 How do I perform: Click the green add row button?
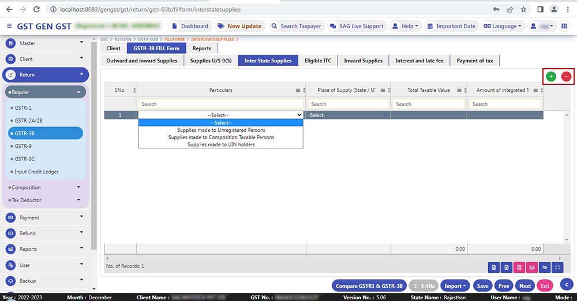tap(551, 76)
